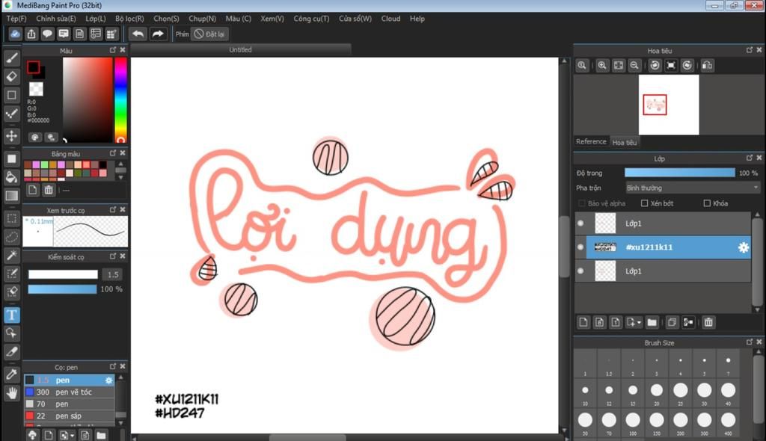Select the 300 pen vẽ tóc brush

click(70, 392)
